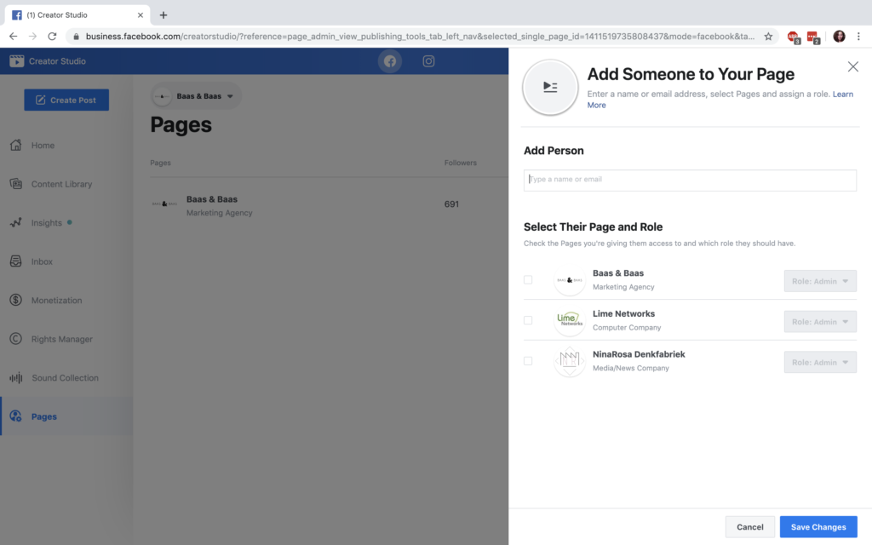
Task: Reload the browser page
Action: click(52, 36)
